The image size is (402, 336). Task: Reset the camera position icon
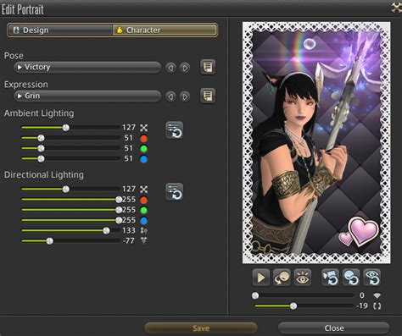(x=330, y=278)
